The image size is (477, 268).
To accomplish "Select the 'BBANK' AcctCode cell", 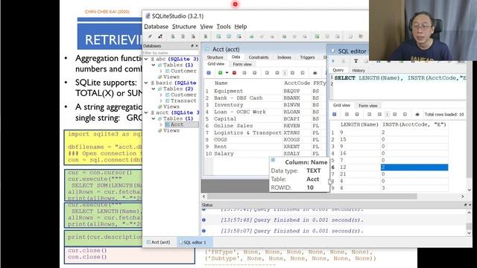I will pyautogui.click(x=291, y=98).
